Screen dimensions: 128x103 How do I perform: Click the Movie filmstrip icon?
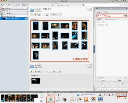(x=100, y=99)
